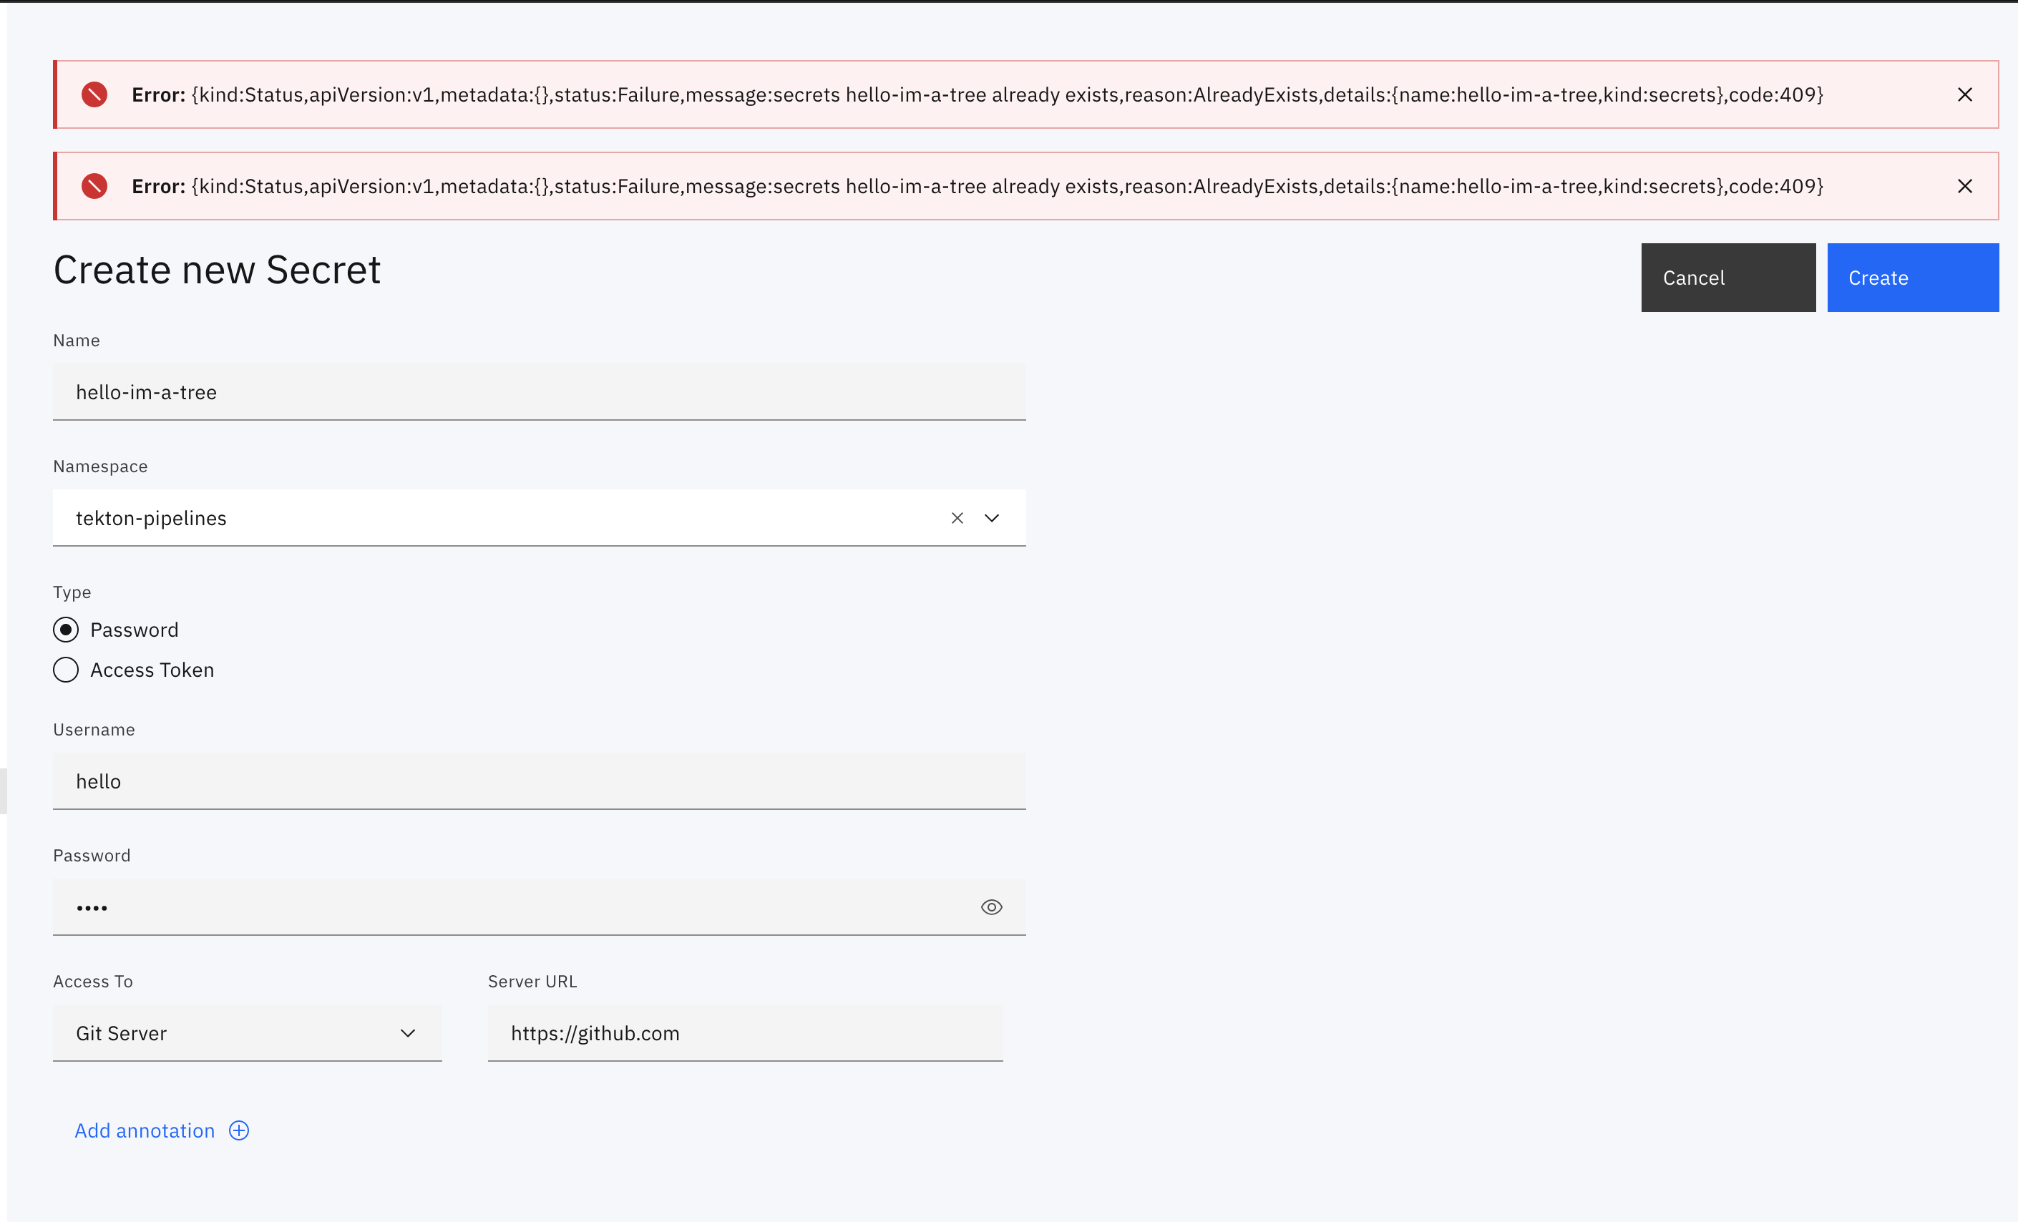2018x1222 pixels.
Task: Click the plus icon next to Add annotation
Action: click(x=238, y=1130)
